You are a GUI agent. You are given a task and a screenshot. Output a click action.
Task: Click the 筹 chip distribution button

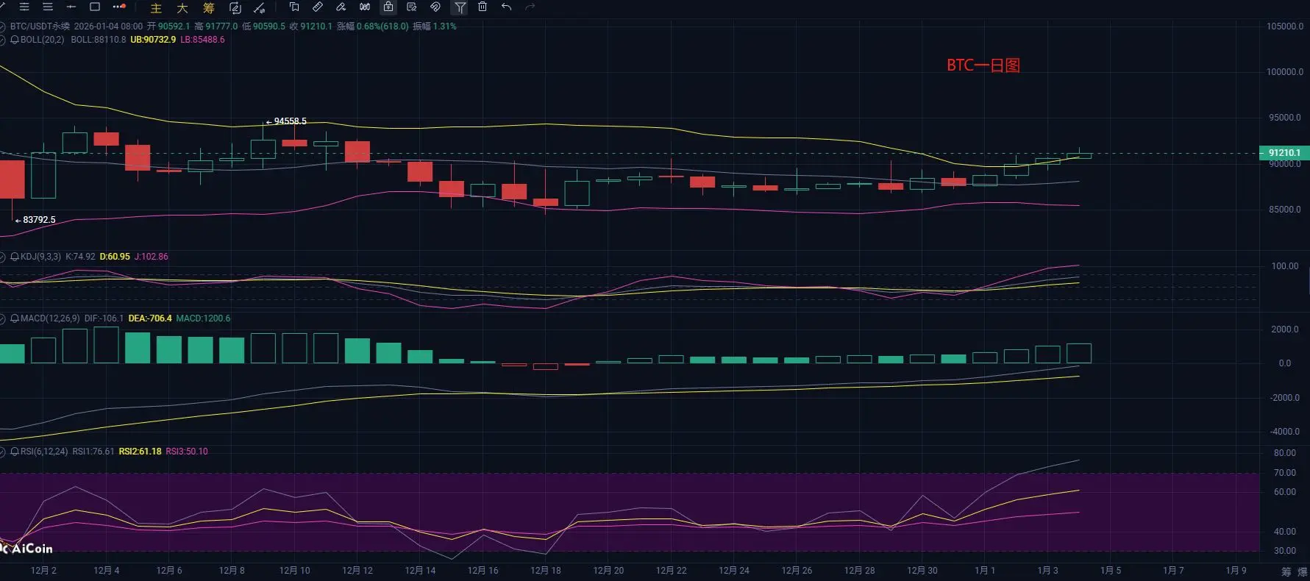[x=209, y=7]
